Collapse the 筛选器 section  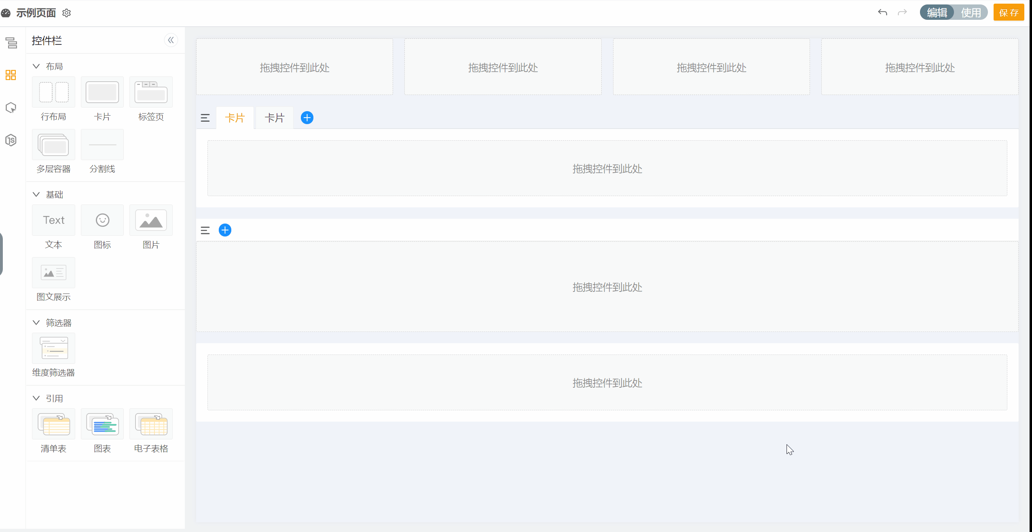pyautogui.click(x=36, y=323)
